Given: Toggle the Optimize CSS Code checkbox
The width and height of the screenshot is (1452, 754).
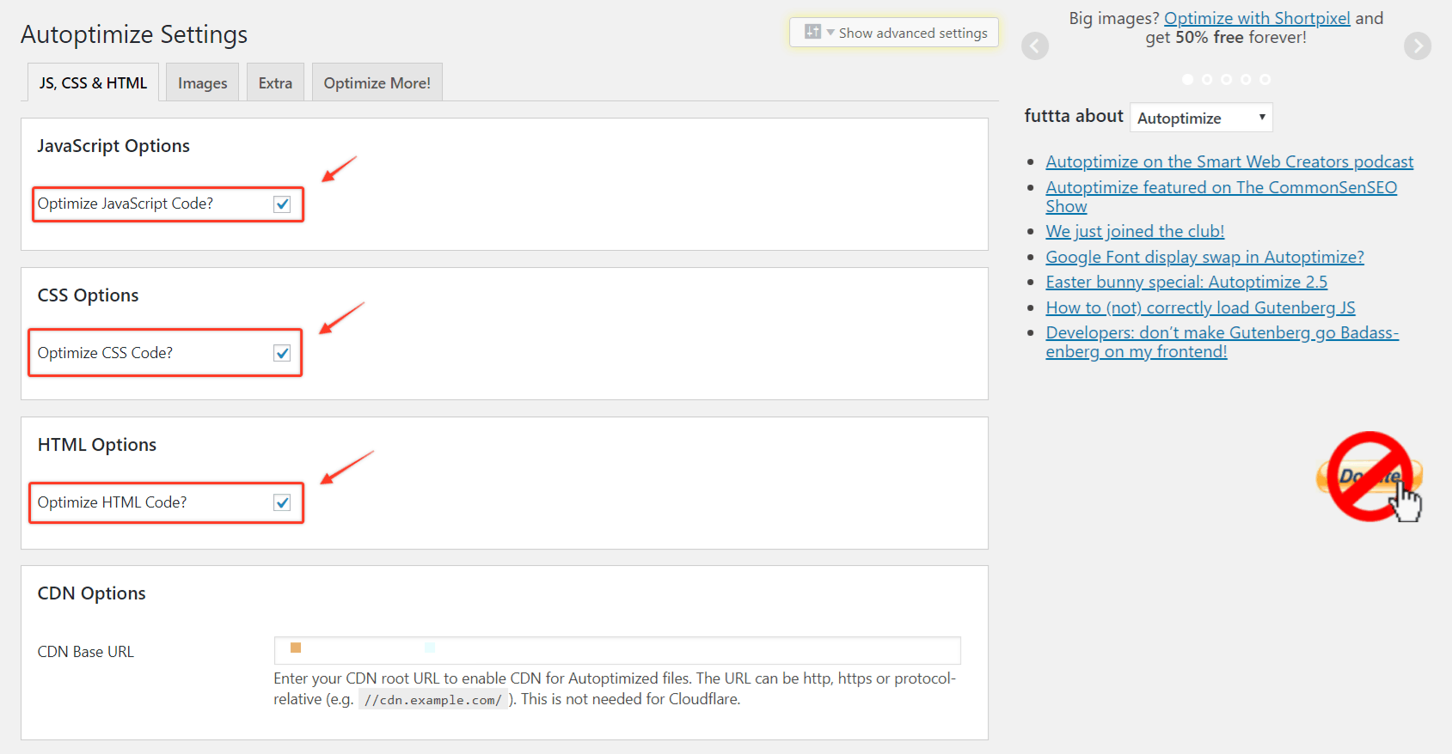Looking at the screenshot, I should [x=282, y=353].
